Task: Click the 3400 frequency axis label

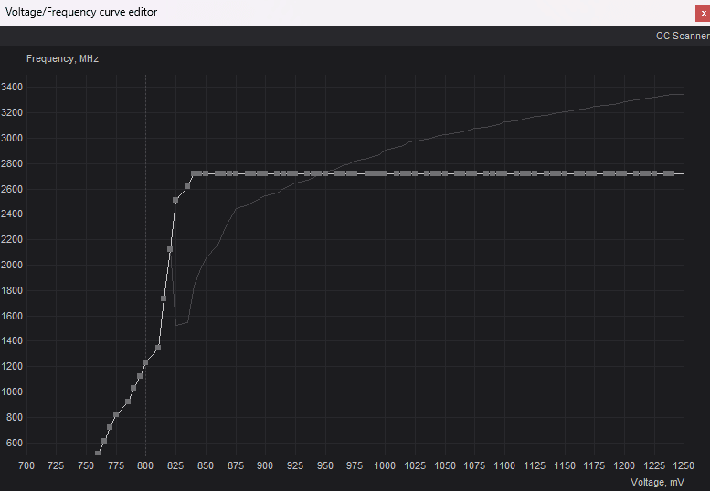Action: (x=12, y=87)
